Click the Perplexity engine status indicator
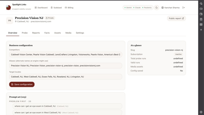The height and width of the screenshot is (115, 204). click(147, 8)
